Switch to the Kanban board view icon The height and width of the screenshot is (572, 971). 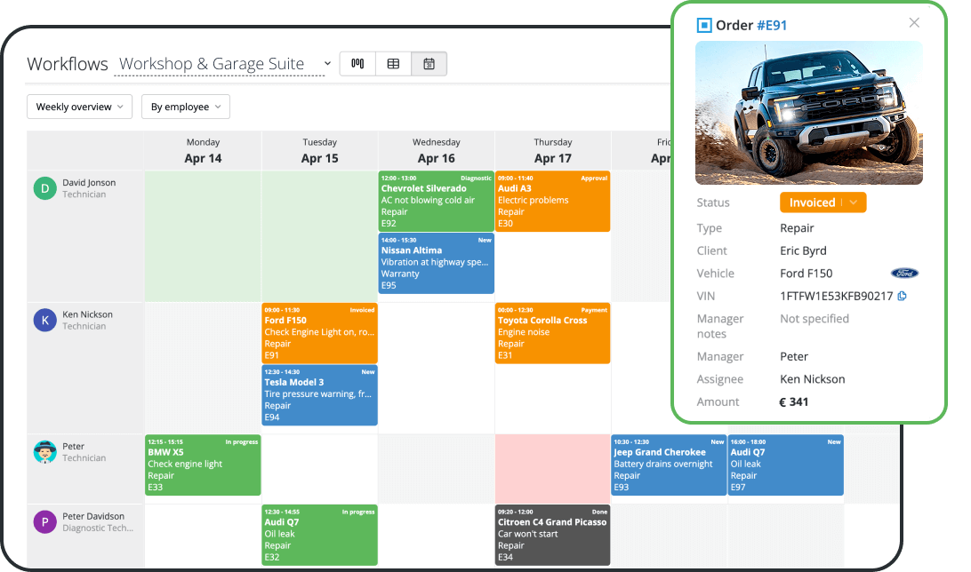point(357,63)
